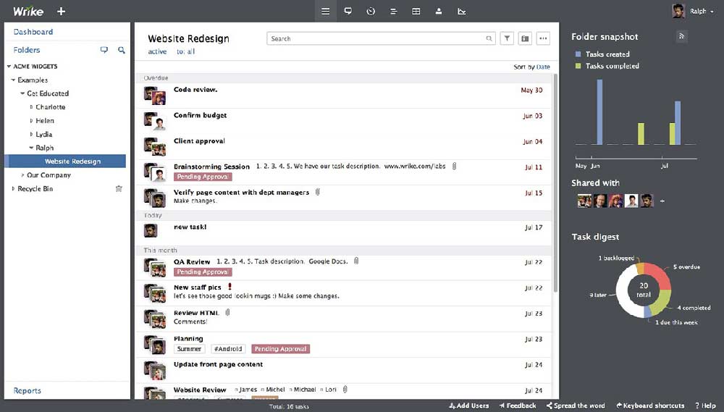Add a person with plus in Shared with
This screenshot has width=724, height=412.
[662, 201]
